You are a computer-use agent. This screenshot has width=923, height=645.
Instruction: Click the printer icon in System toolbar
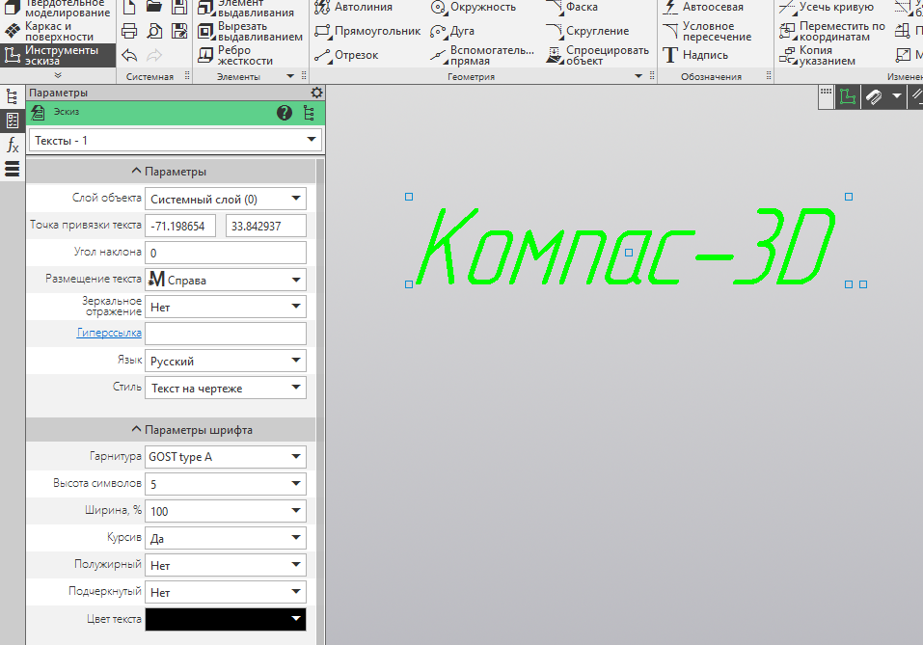[x=129, y=31]
